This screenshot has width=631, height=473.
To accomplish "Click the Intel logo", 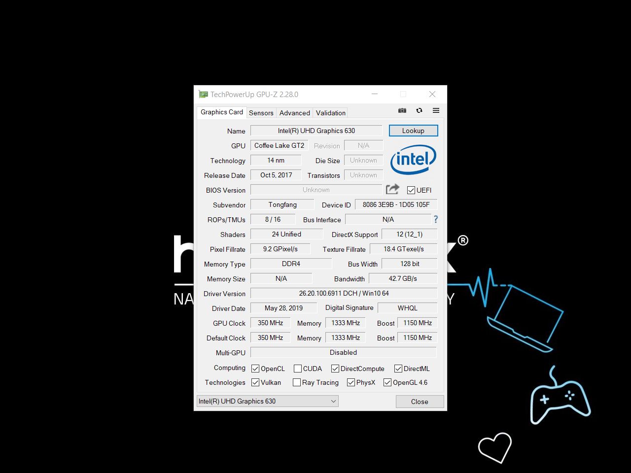I will (413, 159).
